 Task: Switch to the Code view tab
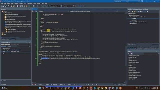pos(115,84)
